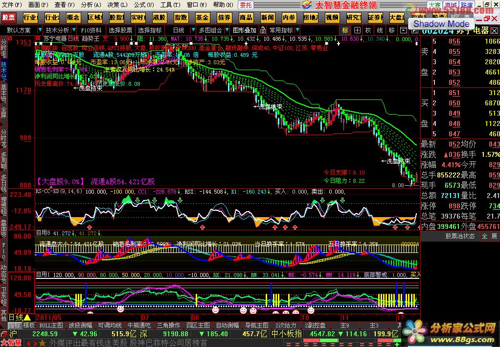Viewport: 500px width, 347px height.
Task: Expand the 技术分析 dropdown arrow
Action: [74, 30]
